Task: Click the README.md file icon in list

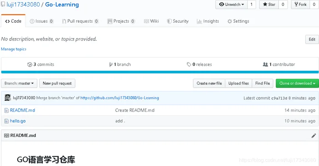Action: 6,110
